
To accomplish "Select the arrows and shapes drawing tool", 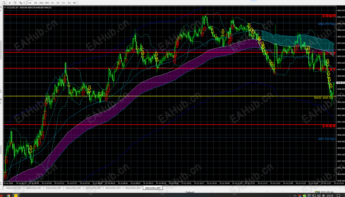I will [21, 3].
